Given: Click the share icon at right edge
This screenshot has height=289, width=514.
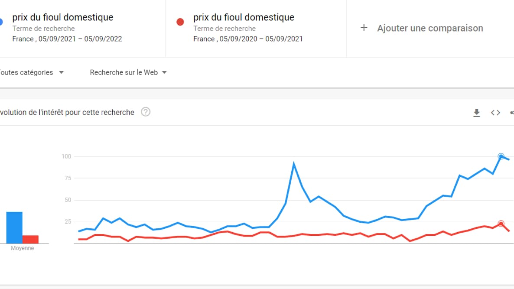Looking at the screenshot, I should 512,113.
